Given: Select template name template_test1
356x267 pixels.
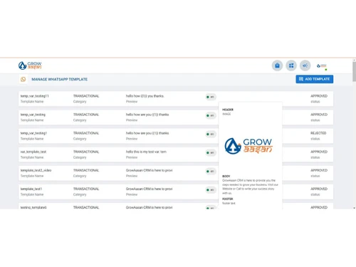Looking at the screenshot, I should click(x=31, y=189).
